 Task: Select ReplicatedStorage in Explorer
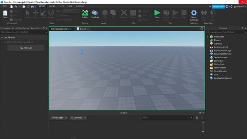coord(222,51)
